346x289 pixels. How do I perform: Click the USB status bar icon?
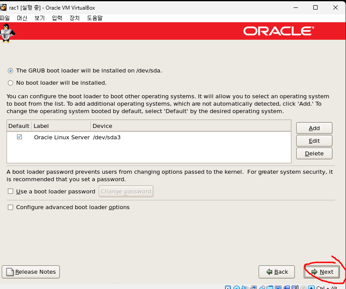click(x=262, y=287)
